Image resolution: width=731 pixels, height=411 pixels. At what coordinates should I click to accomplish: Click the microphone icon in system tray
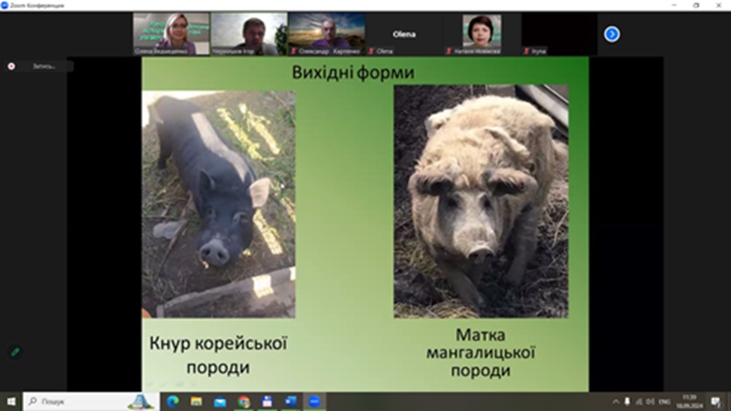point(627,402)
